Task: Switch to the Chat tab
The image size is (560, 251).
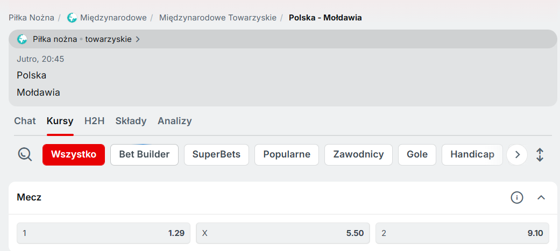Action: pos(25,121)
